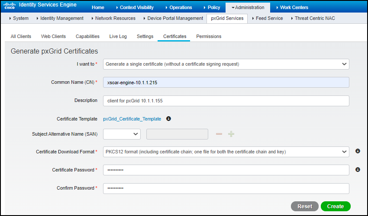Focus the Common Name (CN) field
The height and width of the screenshot is (216, 368).
point(226,83)
